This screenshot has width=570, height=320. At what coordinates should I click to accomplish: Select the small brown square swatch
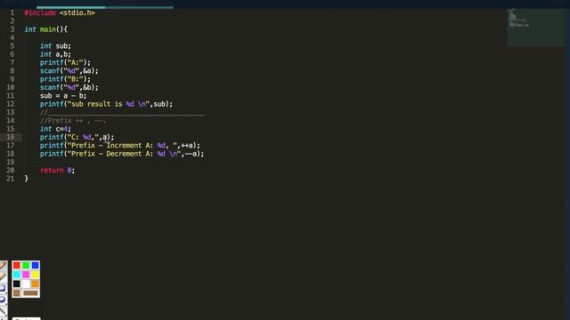[16, 292]
